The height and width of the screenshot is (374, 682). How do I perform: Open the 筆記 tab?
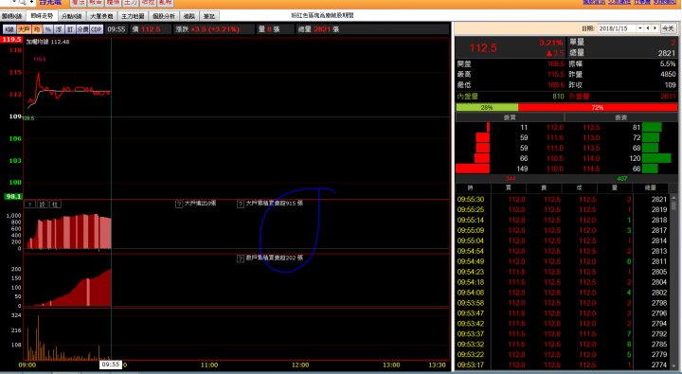[209, 16]
